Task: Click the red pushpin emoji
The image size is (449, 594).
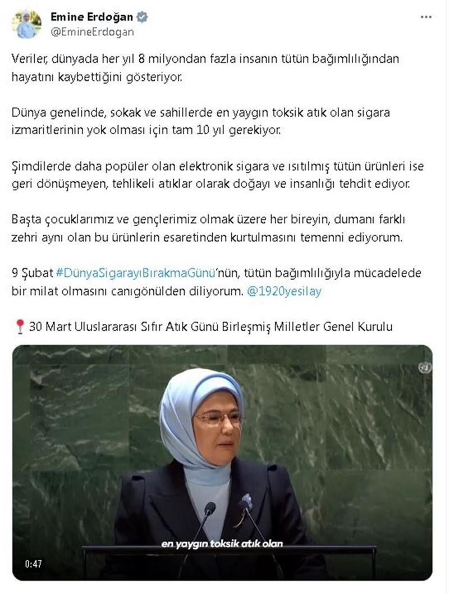Action: click(x=19, y=327)
